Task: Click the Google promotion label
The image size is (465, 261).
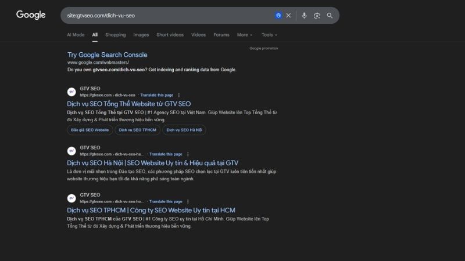Action: pos(264,48)
